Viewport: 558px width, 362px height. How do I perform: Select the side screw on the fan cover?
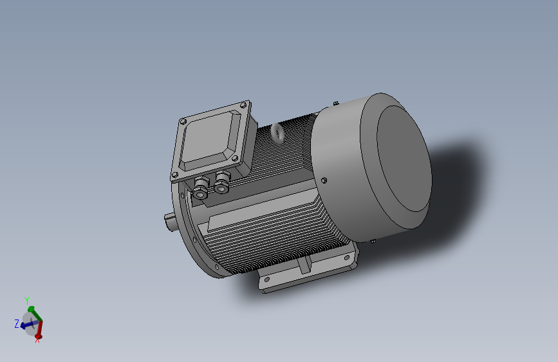coord(324,180)
